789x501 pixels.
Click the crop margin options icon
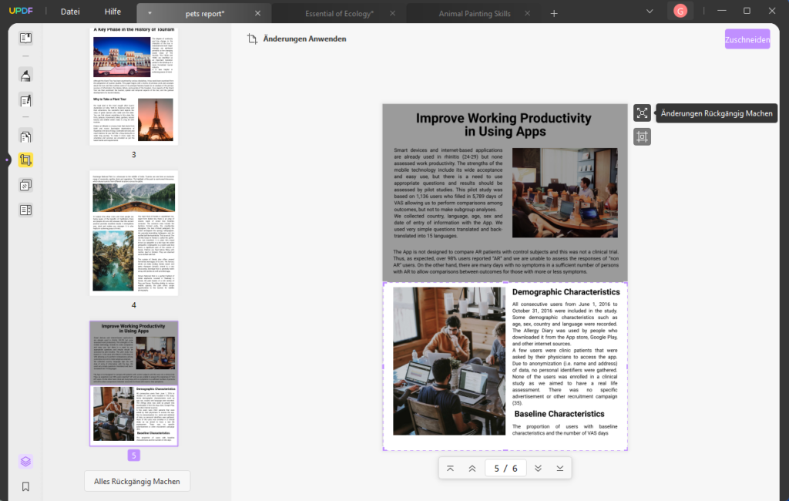pyautogui.click(x=642, y=137)
